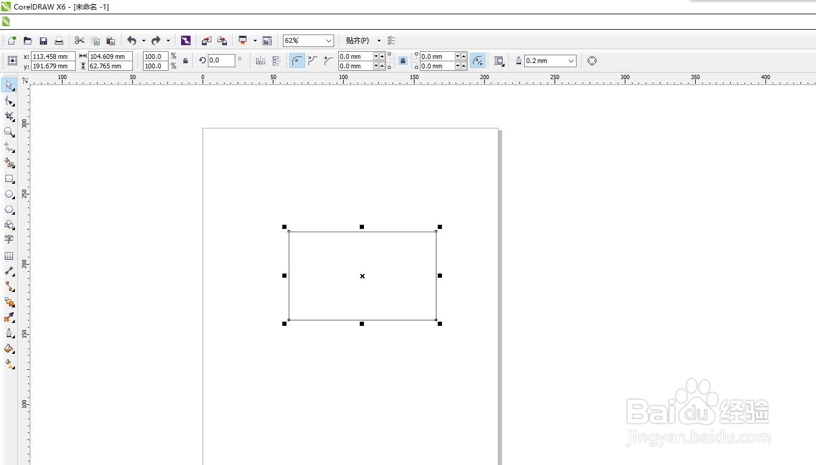
Task: Edit the rotation angle field
Action: coord(221,60)
